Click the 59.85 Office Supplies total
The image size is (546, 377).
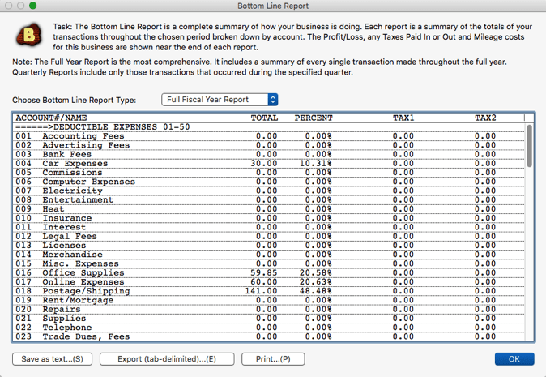[x=264, y=273]
